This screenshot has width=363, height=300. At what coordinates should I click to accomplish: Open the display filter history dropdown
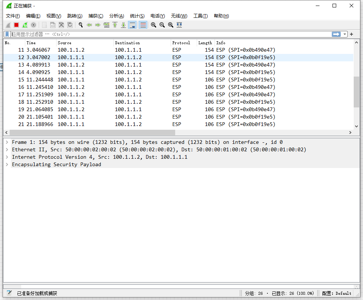[345, 34]
